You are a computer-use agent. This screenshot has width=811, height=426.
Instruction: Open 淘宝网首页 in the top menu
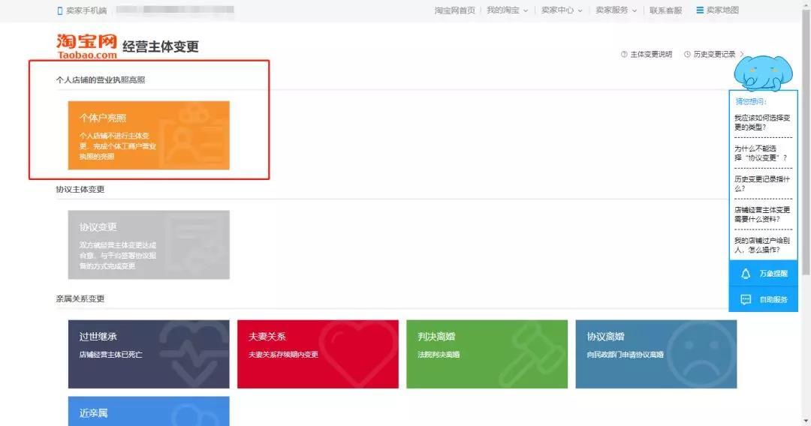pyautogui.click(x=454, y=10)
